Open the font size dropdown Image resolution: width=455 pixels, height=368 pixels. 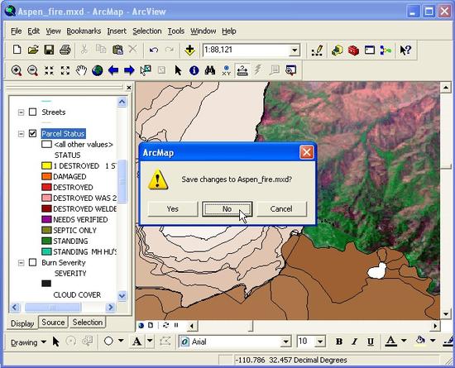pos(320,342)
